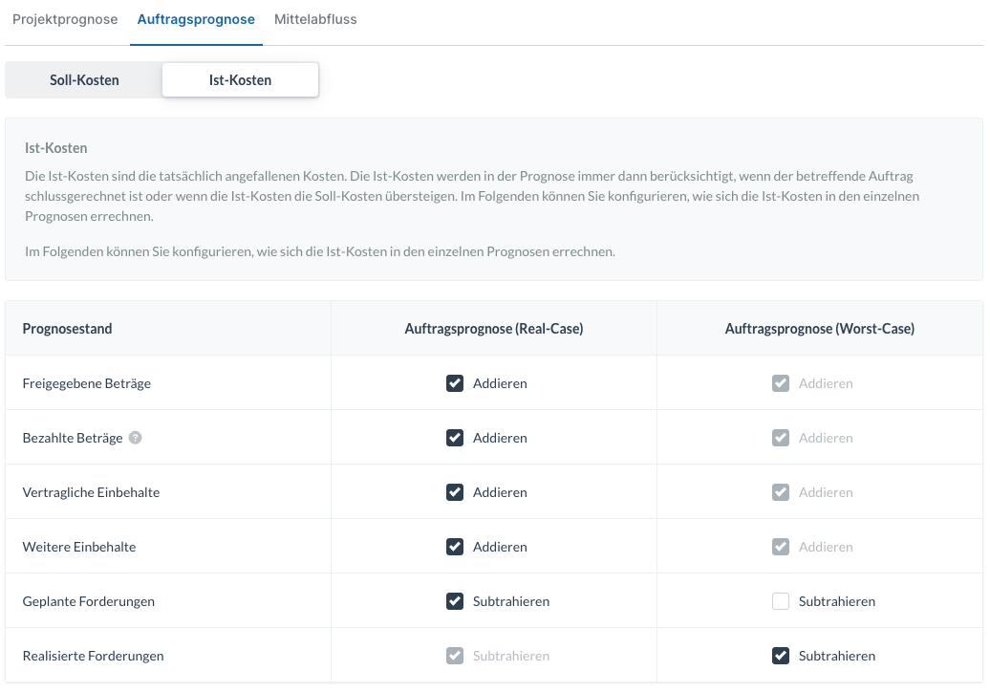This screenshot has width=990, height=693.
Task: Click Worst-Case Addieren checkbox for Vertragliche Einbehalte
Action: tap(781, 492)
